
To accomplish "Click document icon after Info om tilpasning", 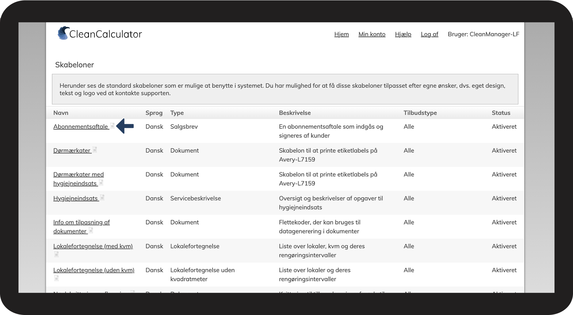I will point(91,230).
